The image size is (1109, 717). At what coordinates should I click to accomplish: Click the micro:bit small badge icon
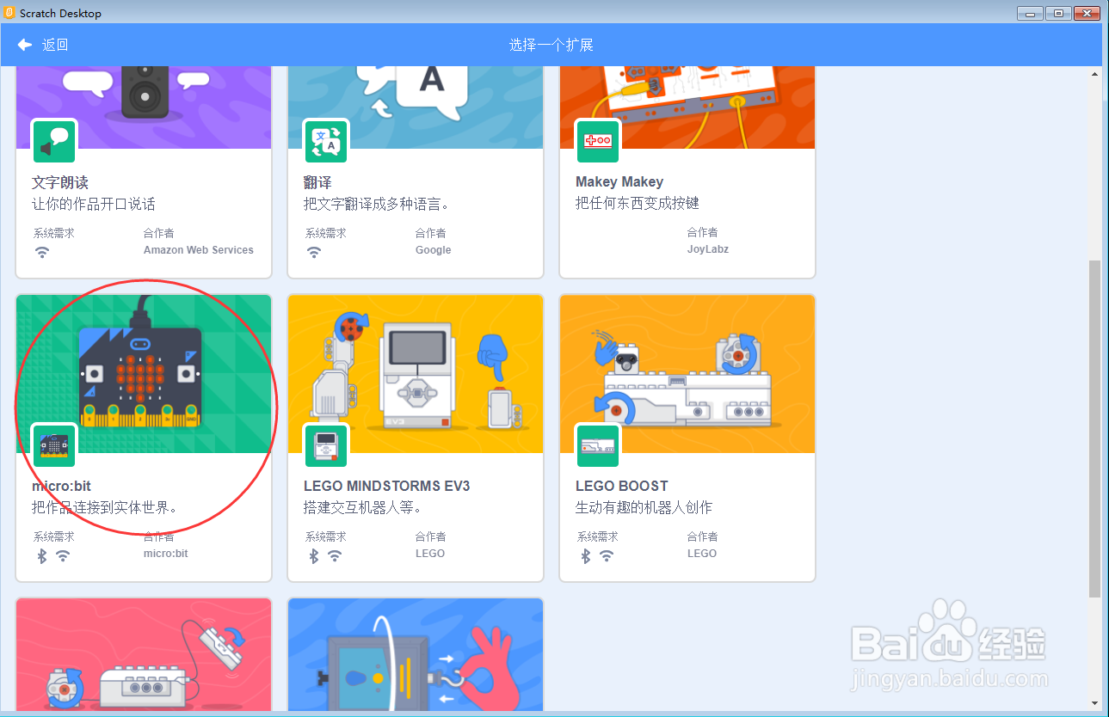pyautogui.click(x=55, y=445)
